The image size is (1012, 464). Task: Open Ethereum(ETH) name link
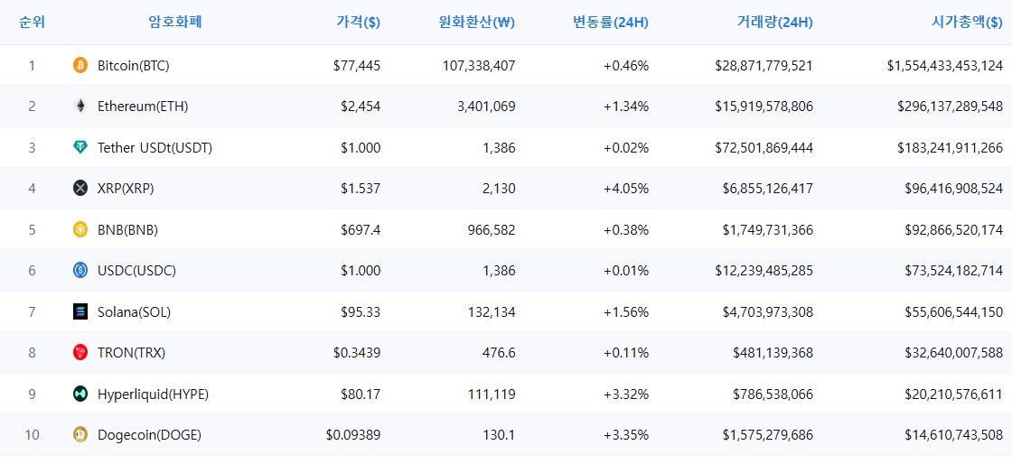click(x=143, y=107)
